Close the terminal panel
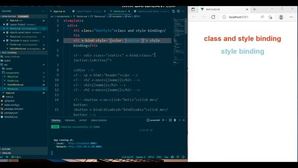 [184, 120]
